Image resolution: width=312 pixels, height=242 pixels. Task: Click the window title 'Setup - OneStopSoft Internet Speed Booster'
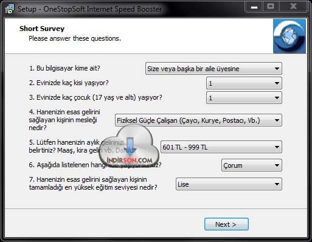pyautogui.click(x=89, y=9)
